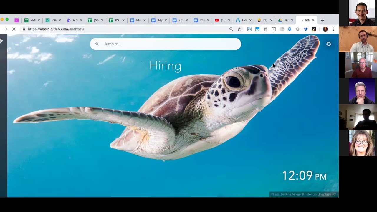Open the Kris Mikael Krister photographer link

point(298,194)
